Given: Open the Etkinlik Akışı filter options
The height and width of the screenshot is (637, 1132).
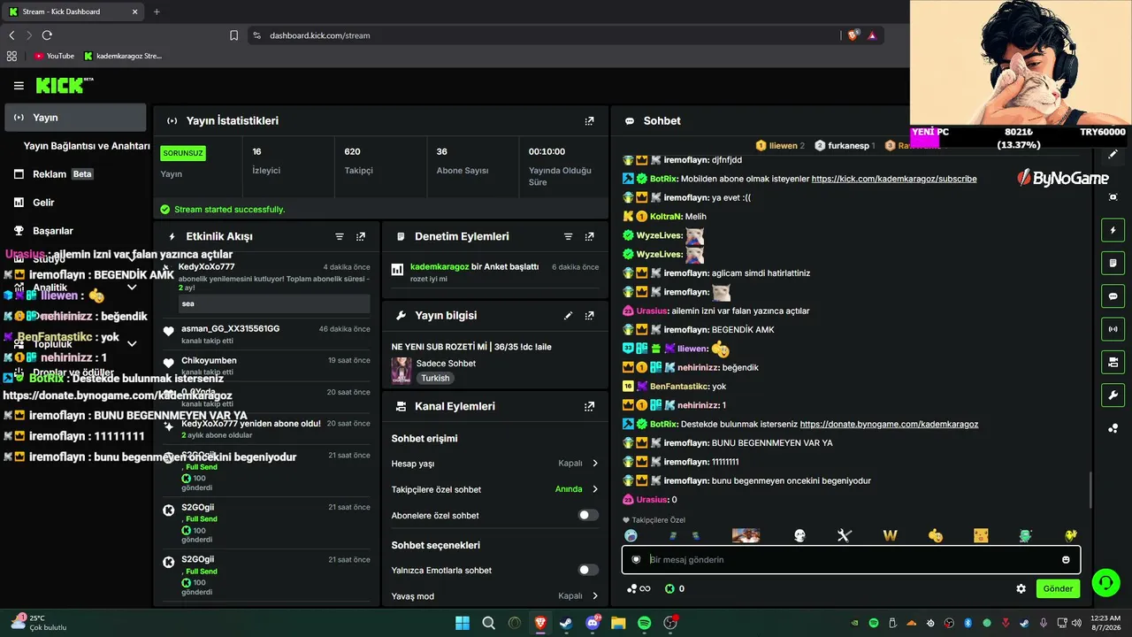Looking at the screenshot, I should 340,237.
